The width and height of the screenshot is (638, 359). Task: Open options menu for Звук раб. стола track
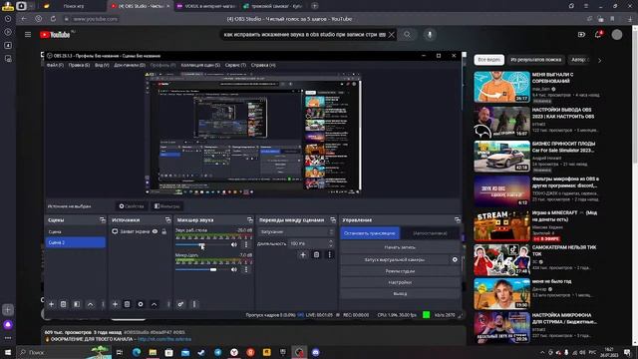click(246, 244)
